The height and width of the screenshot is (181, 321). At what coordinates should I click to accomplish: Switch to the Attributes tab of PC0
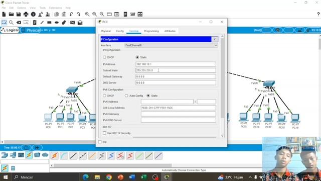(x=170, y=31)
